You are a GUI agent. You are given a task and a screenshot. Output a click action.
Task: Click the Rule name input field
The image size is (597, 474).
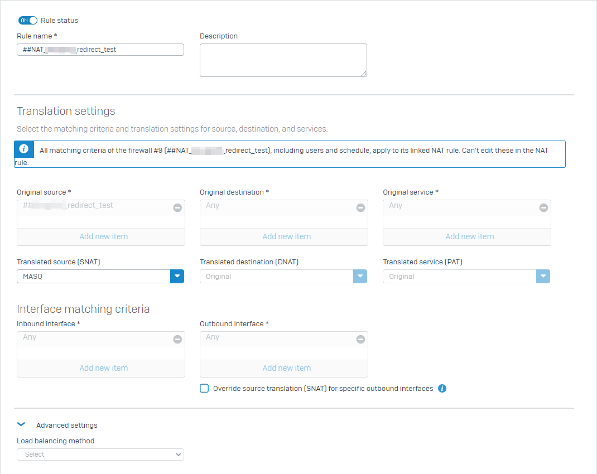point(100,50)
